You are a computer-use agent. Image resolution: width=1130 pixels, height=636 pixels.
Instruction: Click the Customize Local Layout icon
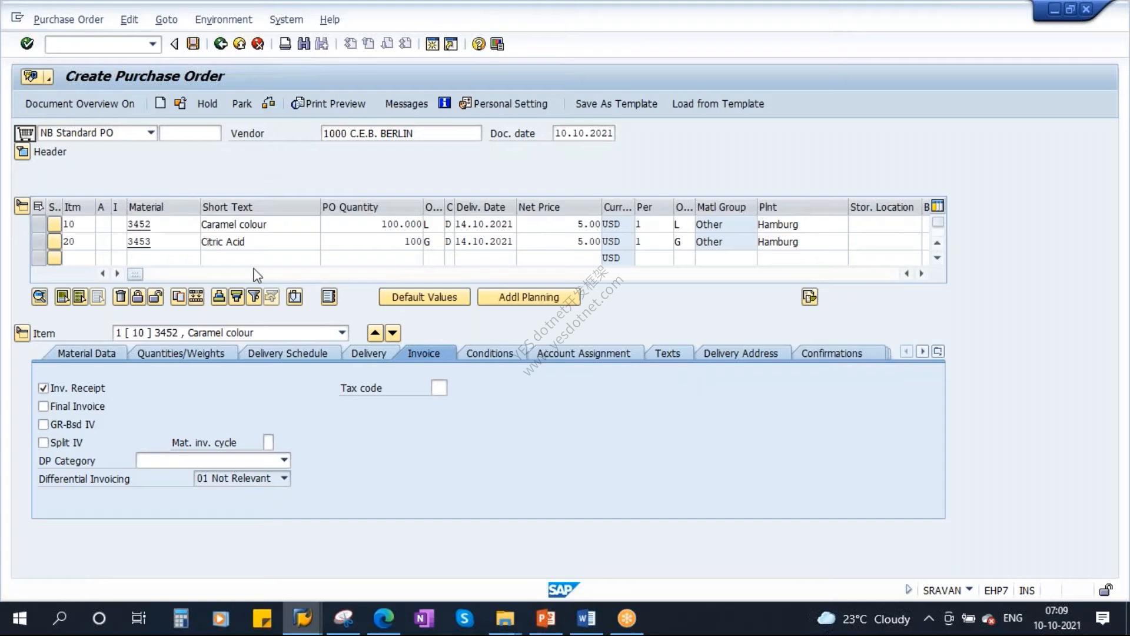coord(497,44)
